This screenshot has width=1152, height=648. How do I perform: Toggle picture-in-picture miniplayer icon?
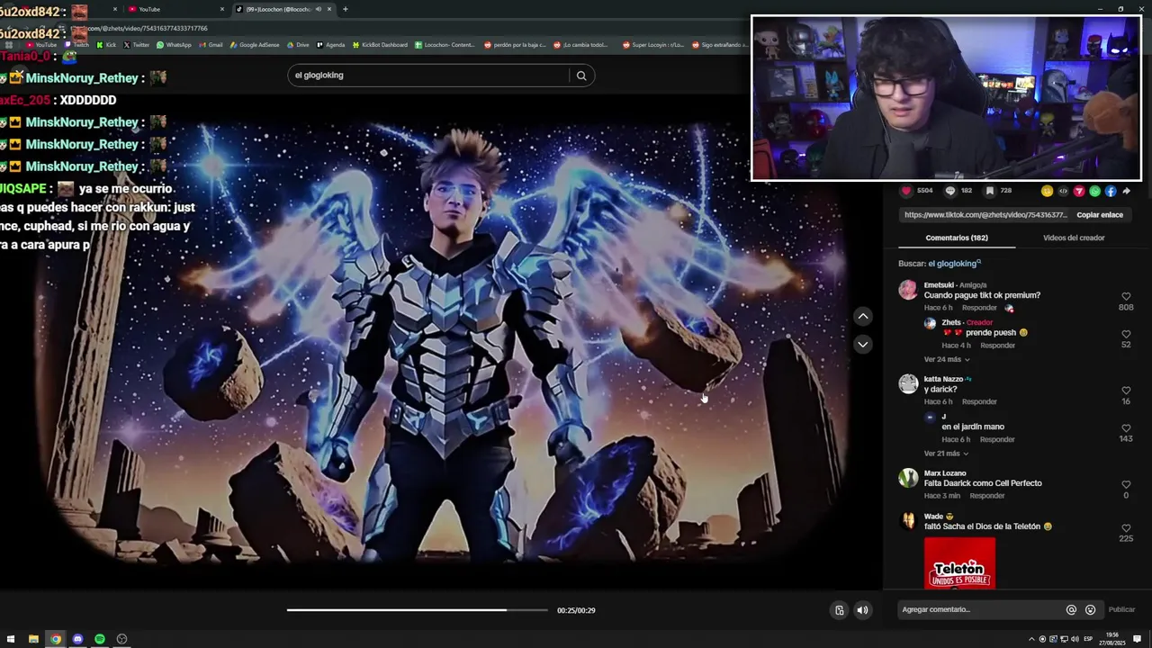click(x=840, y=610)
